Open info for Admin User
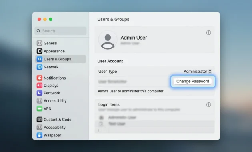 click(x=208, y=33)
